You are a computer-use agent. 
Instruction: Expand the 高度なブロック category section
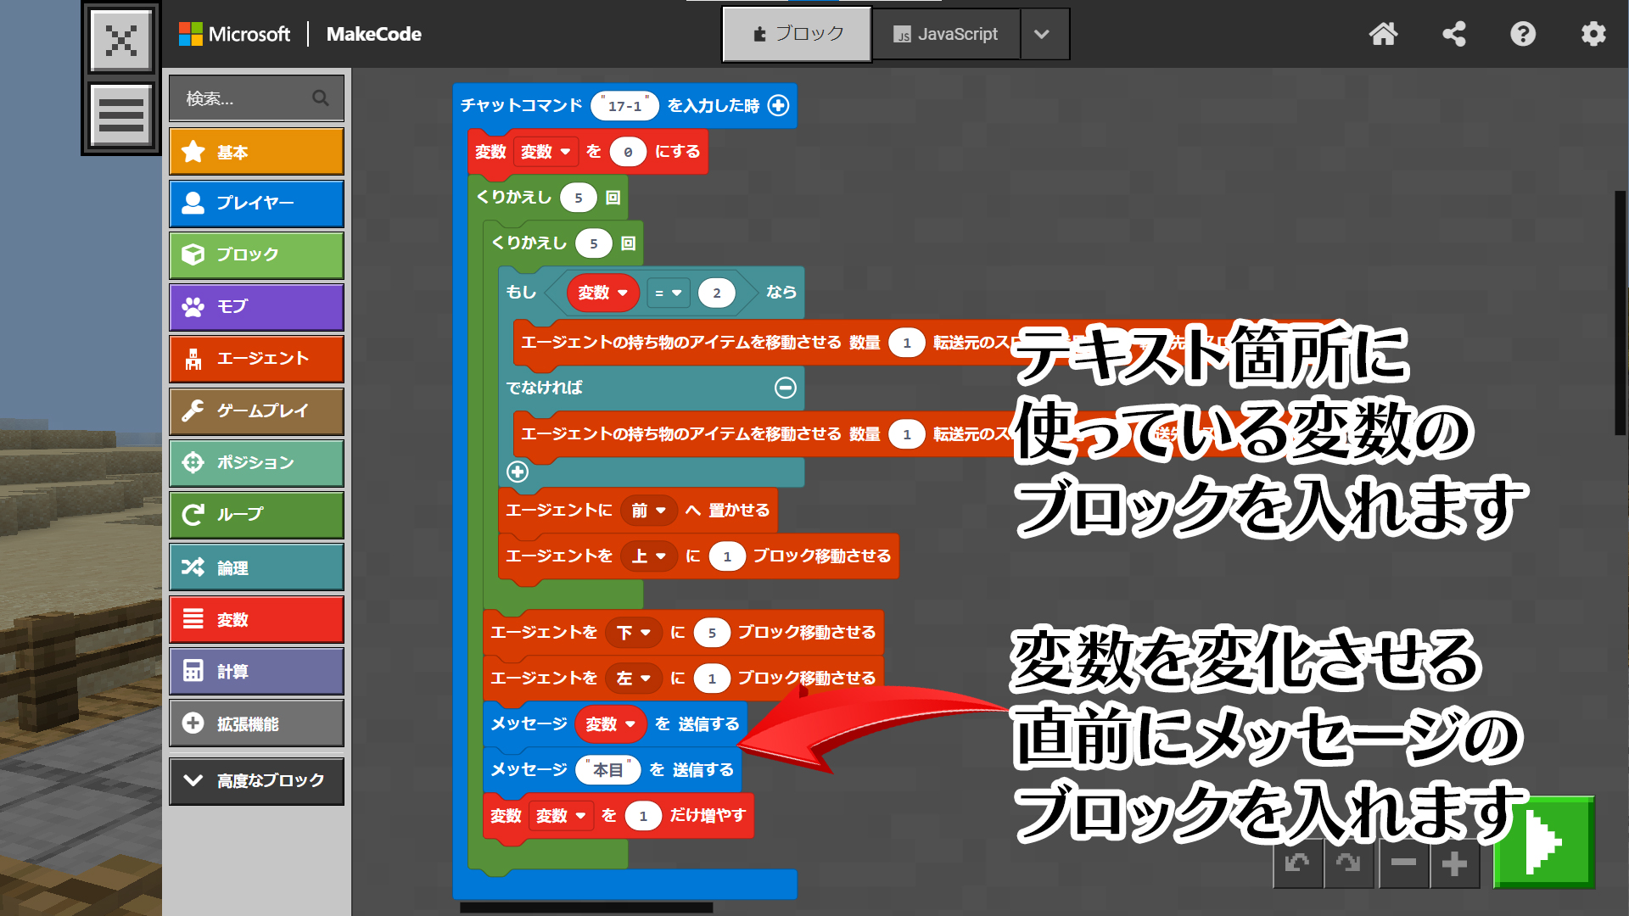pos(256,780)
